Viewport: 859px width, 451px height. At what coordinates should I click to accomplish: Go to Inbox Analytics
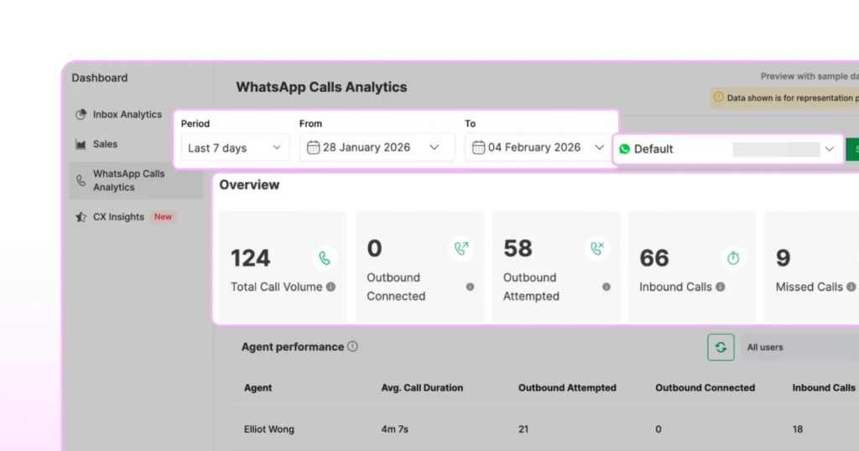[128, 114]
